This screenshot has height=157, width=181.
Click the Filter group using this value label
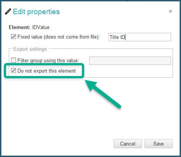[x=48, y=60]
